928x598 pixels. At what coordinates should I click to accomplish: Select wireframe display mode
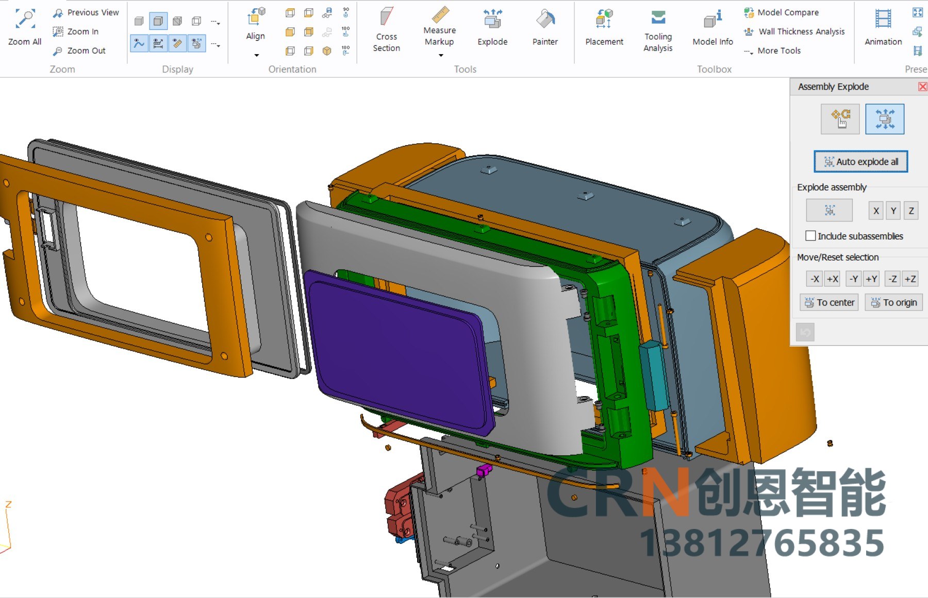click(x=196, y=21)
